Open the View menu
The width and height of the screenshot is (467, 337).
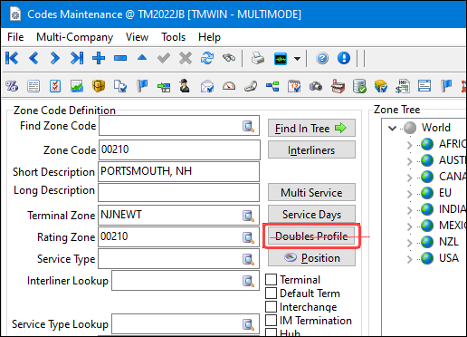coord(137,37)
